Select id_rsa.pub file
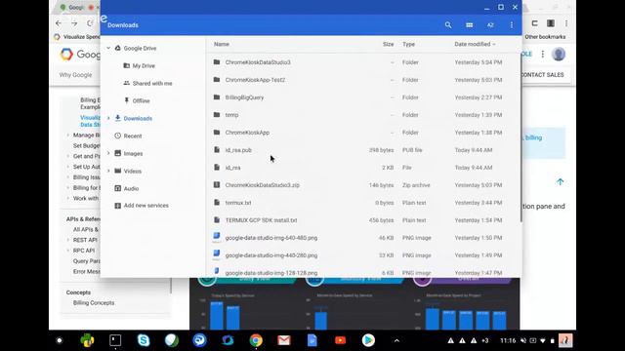This screenshot has width=625, height=351. point(362,150)
